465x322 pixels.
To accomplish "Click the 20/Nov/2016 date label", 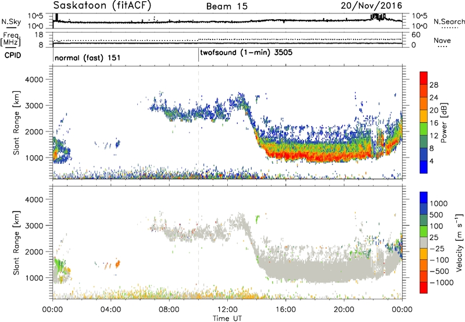I will click(371, 5).
